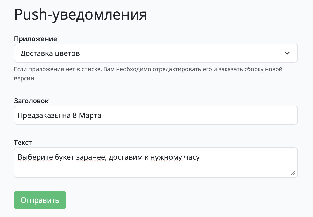
Task: Click the Текст field label
Action: 23,143
